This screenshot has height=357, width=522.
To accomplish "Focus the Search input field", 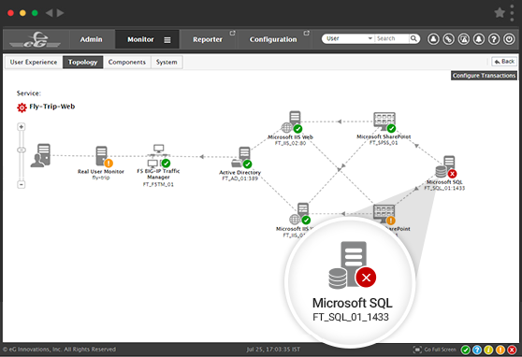I will click(392, 38).
